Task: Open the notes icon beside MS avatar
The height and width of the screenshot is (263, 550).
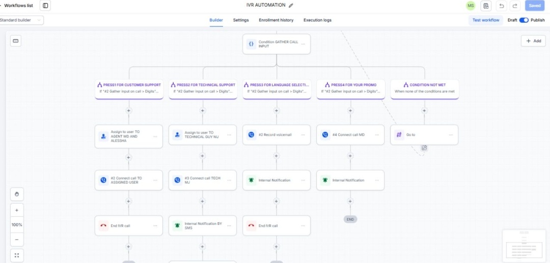Action: point(486,6)
